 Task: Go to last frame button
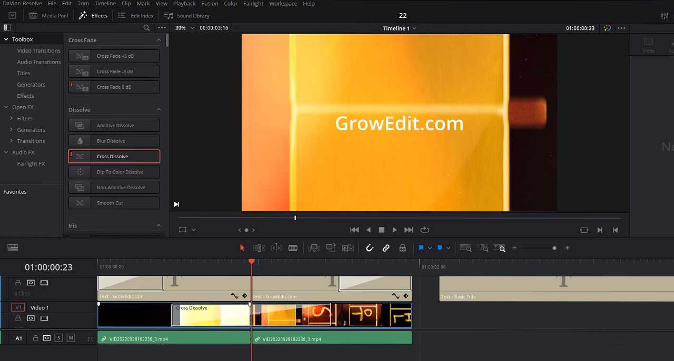click(409, 230)
